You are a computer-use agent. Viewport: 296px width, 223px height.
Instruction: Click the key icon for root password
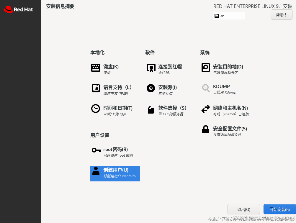pyautogui.click(x=96, y=150)
